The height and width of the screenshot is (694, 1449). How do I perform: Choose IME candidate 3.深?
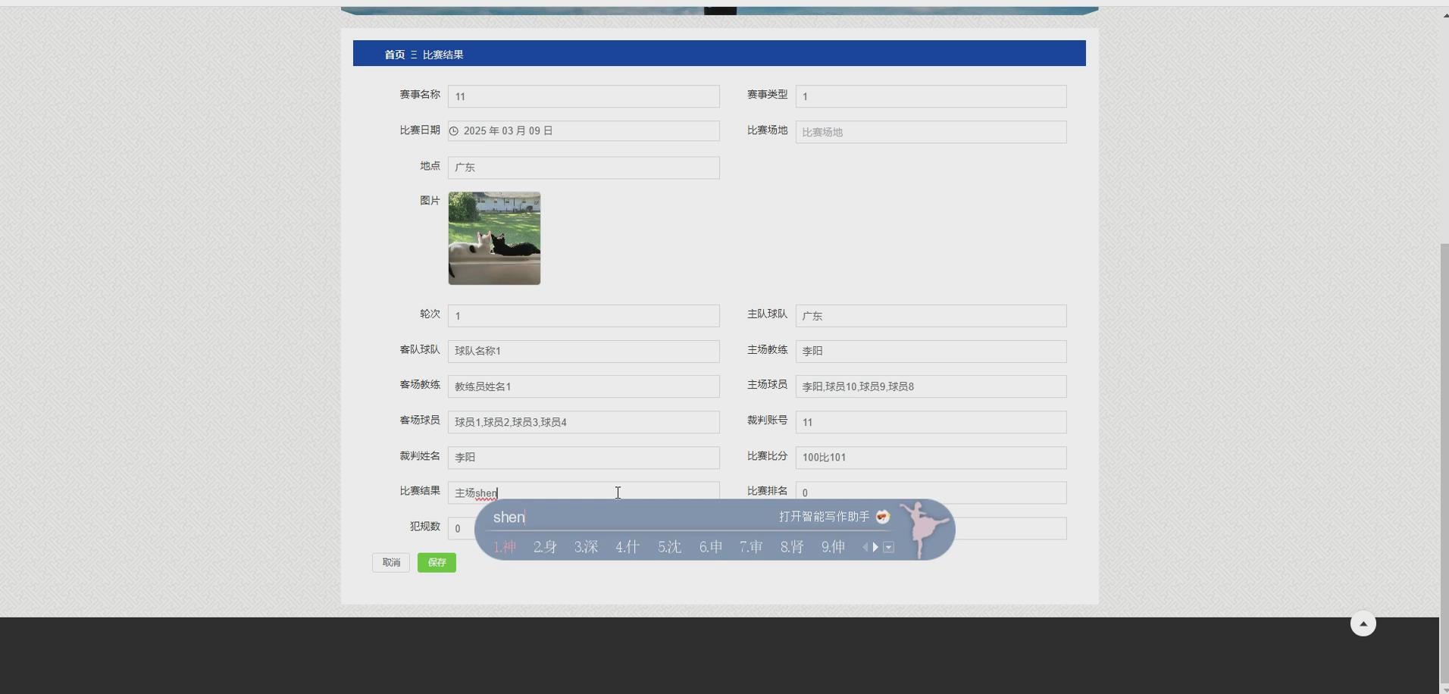coord(587,547)
